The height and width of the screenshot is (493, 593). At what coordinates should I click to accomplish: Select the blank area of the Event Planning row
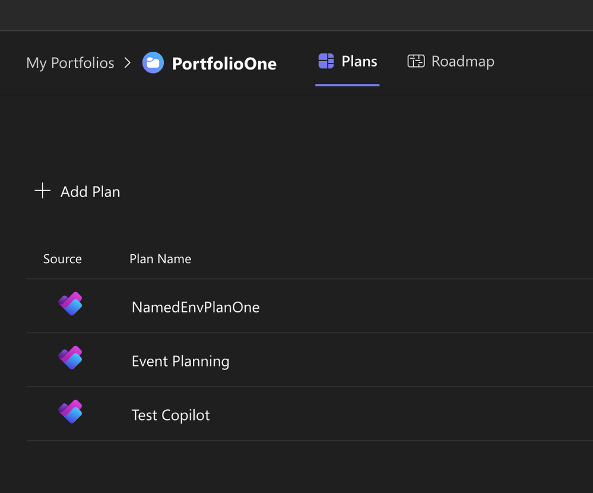(416, 361)
